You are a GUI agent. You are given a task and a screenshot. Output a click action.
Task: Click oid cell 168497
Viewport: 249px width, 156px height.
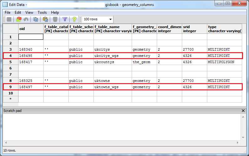31,87
